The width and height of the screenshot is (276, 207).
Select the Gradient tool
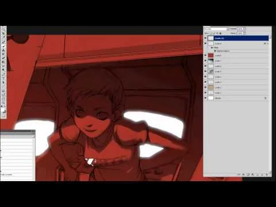3,62
